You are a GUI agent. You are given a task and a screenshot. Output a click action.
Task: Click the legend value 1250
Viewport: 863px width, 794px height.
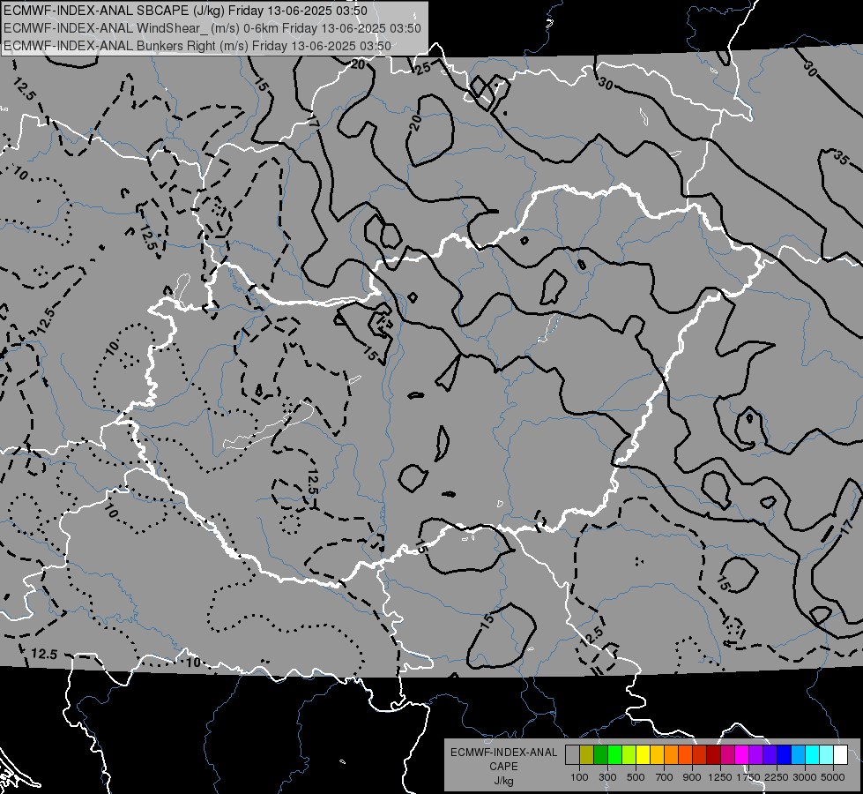click(720, 777)
